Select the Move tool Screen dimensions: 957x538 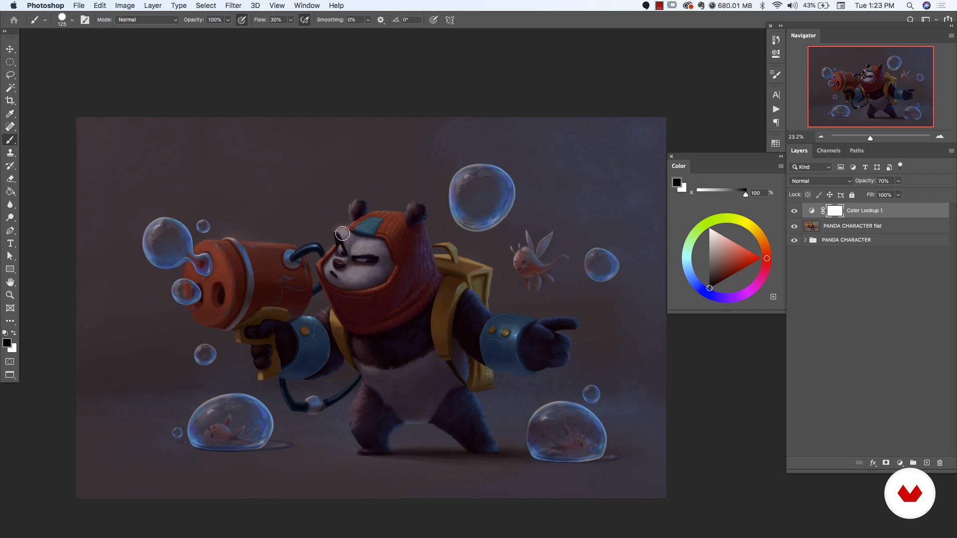(x=10, y=49)
